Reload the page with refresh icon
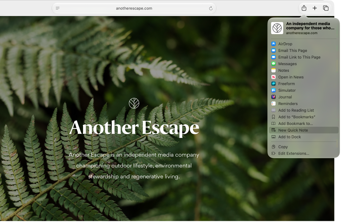Screen dimensions: 341x222 pos(211,9)
